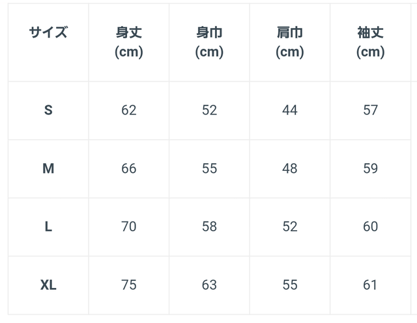Screen dimensions: 417x323
Task: Select XL row body width 63
Action: 209,285
